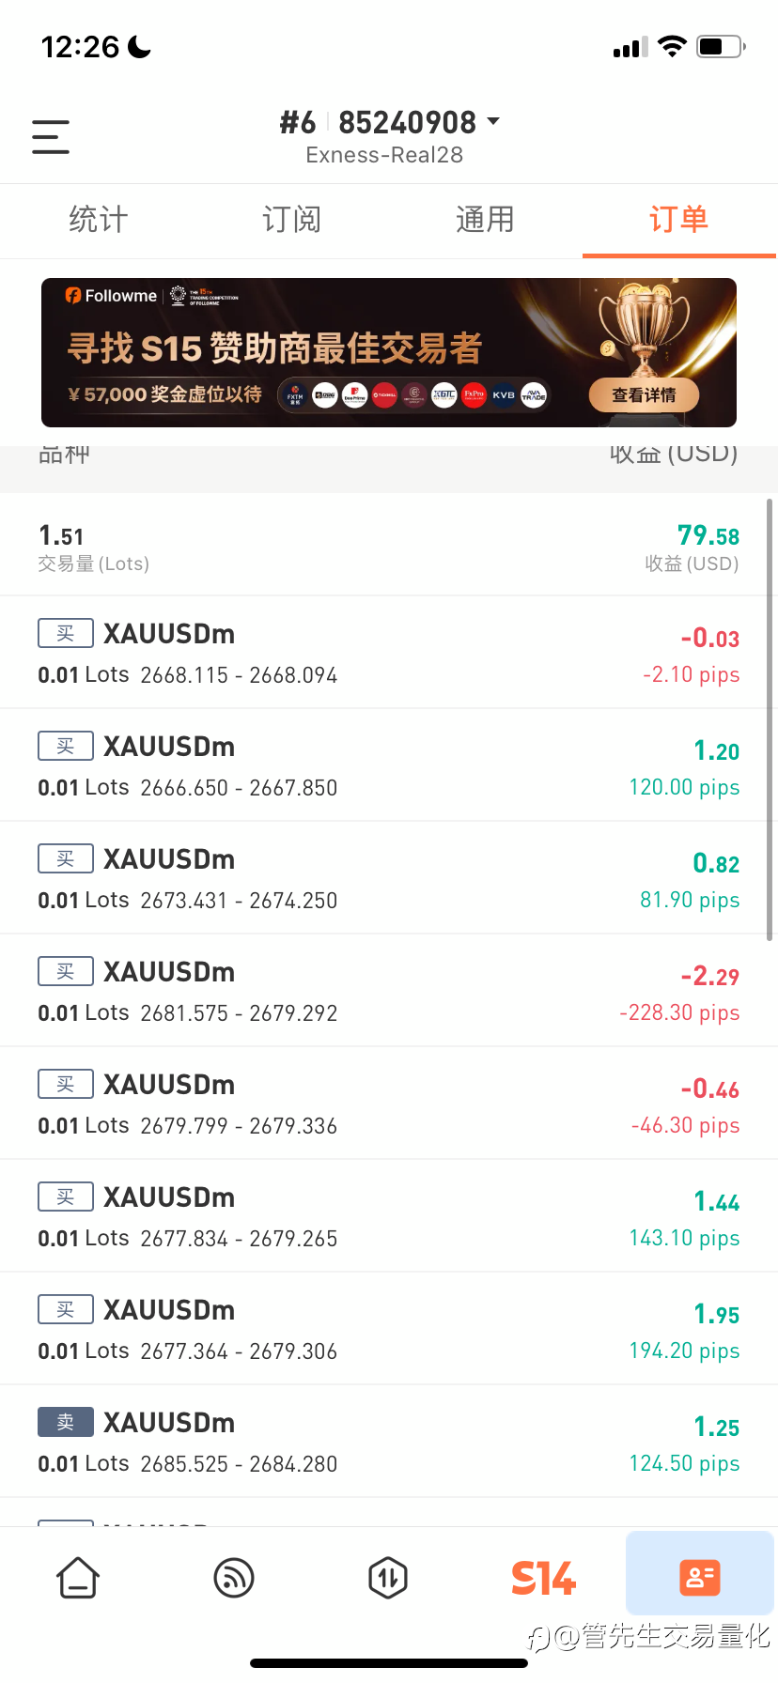Switch to the 统计 tab
778x1683 pixels.
[x=98, y=220]
